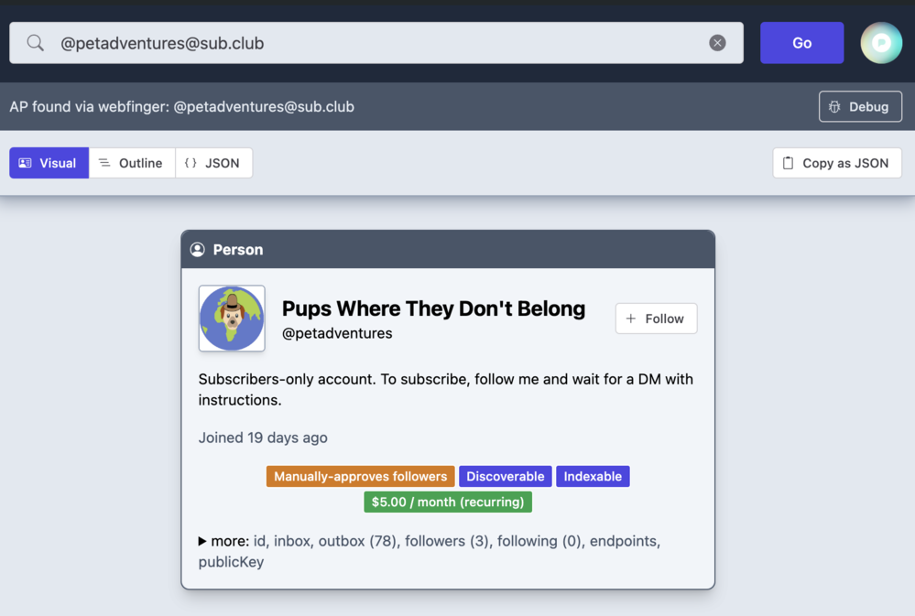Image resolution: width=915 pixels, height=616 pixels.
Task: Click the Indexable badge
Action: click(593, 476)
